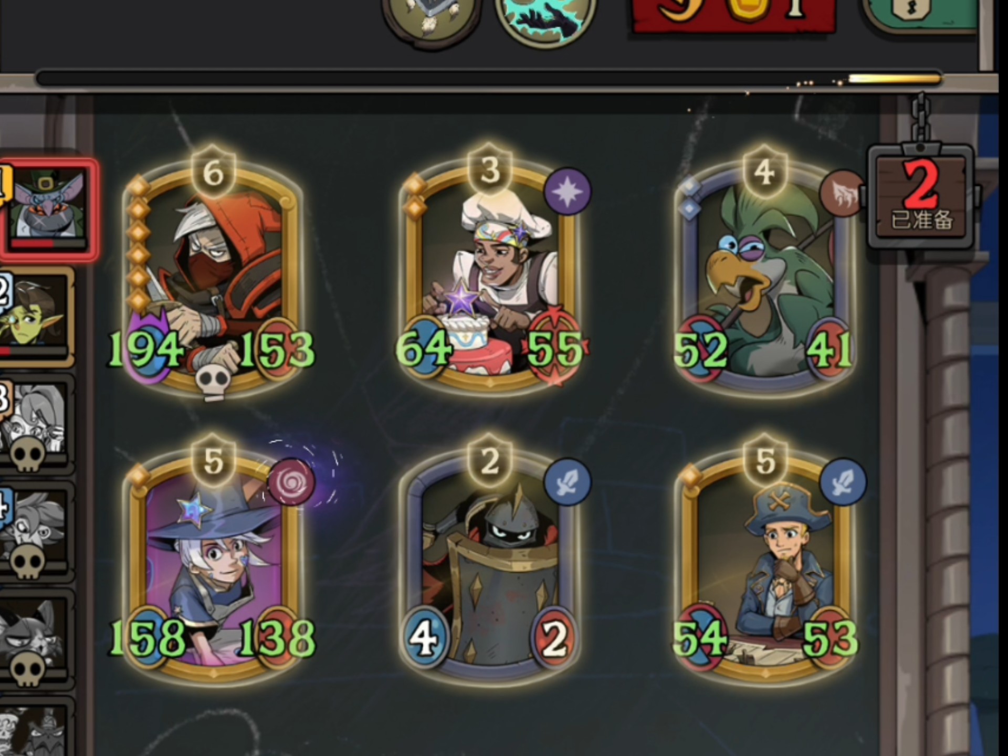Click the blue sword badge on pirate card
The height and width of the screenshot is (756, 1008).
(843, 482)
